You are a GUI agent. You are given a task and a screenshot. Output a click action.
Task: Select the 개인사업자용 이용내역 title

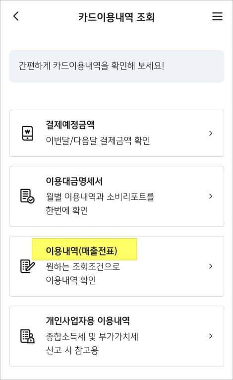[88, 321]
